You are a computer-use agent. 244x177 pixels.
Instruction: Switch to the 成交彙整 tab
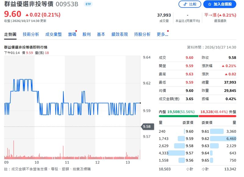(54, 34)
